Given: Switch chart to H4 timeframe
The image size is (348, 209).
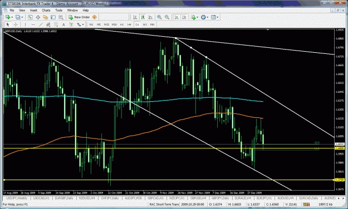Looking at the screenshot, I should pyautogui.click(x=129, y=24).
